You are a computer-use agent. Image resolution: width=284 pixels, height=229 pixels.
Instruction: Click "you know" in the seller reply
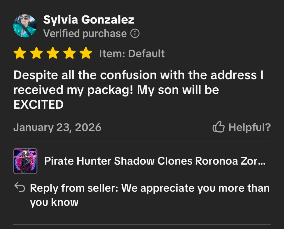tap(54, 202)
